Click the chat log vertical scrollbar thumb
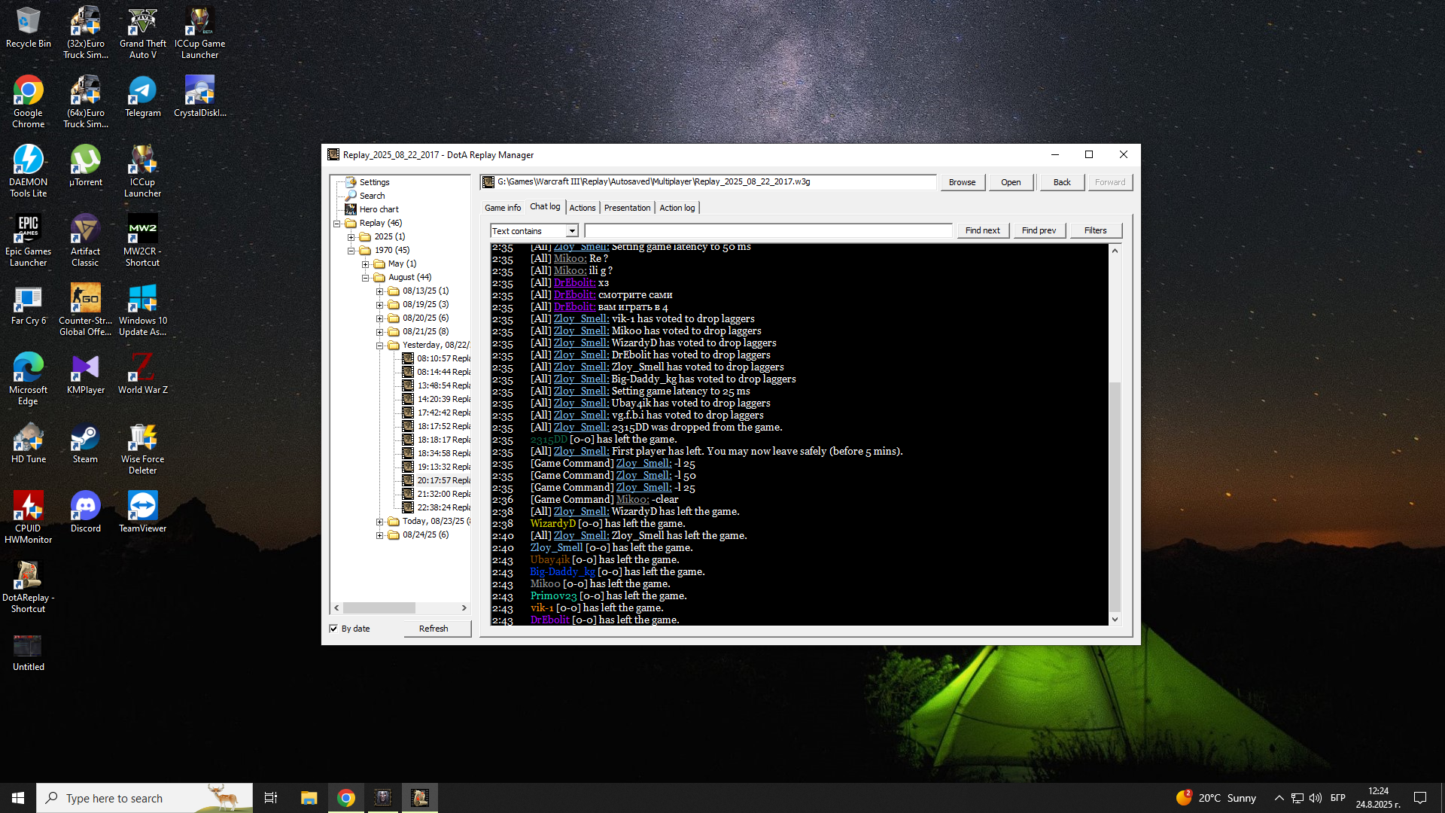This screenshot has height=813, width=1445. click(x=1115, y=497)
